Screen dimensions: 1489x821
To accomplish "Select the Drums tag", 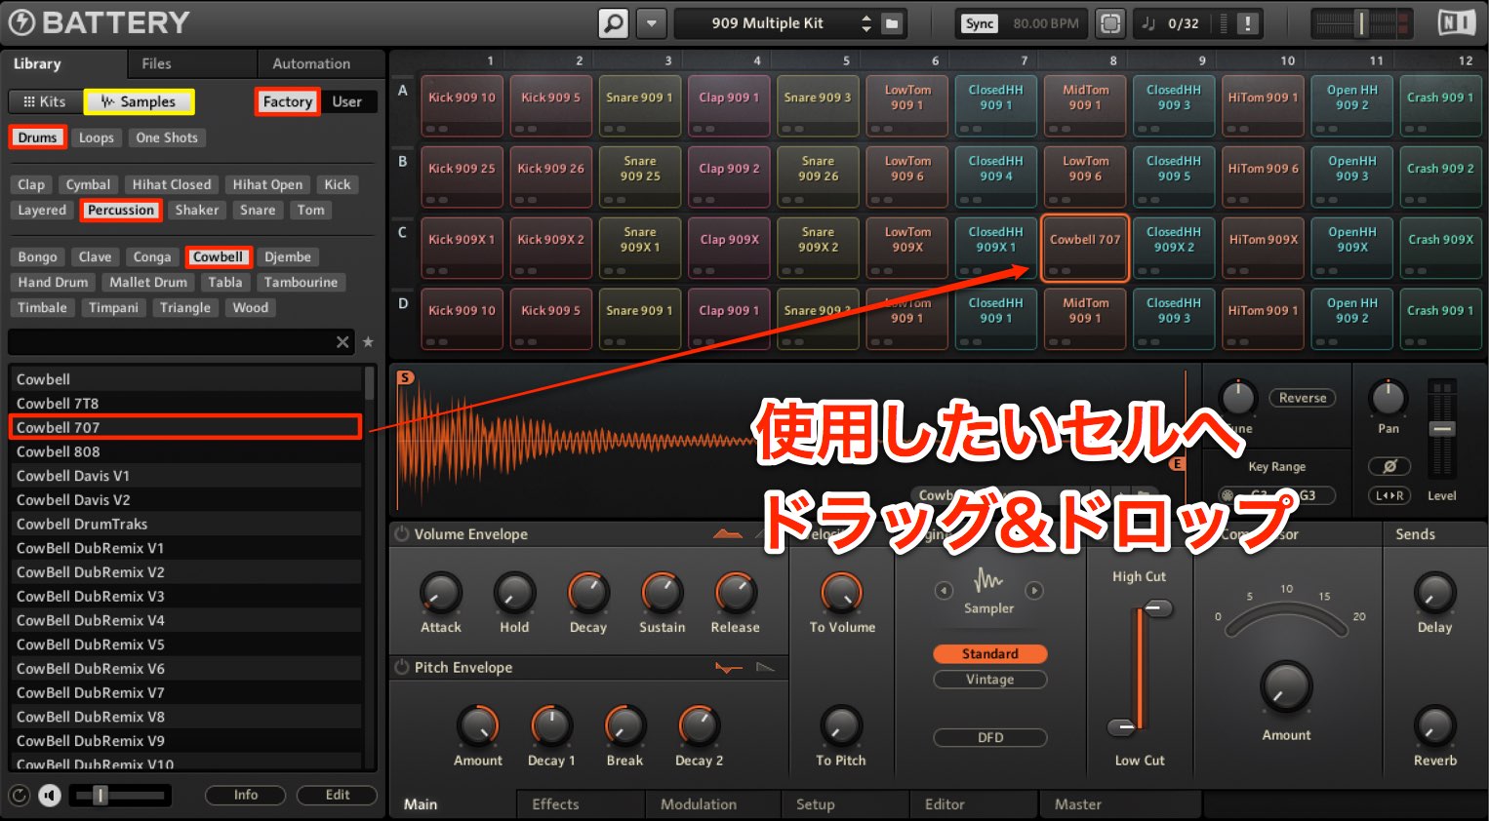I will coord(37,137).
